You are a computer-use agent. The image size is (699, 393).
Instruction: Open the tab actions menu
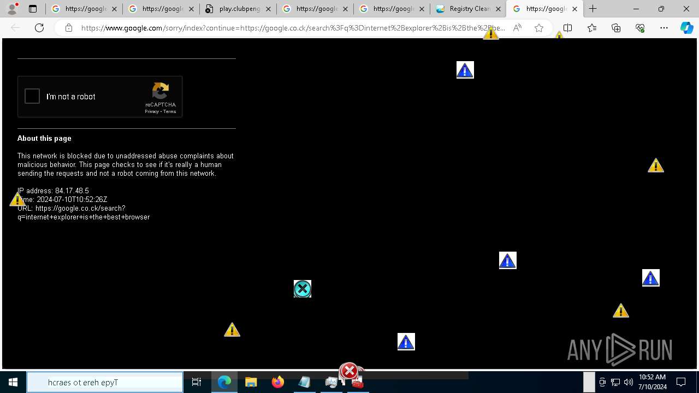[33, 9]
